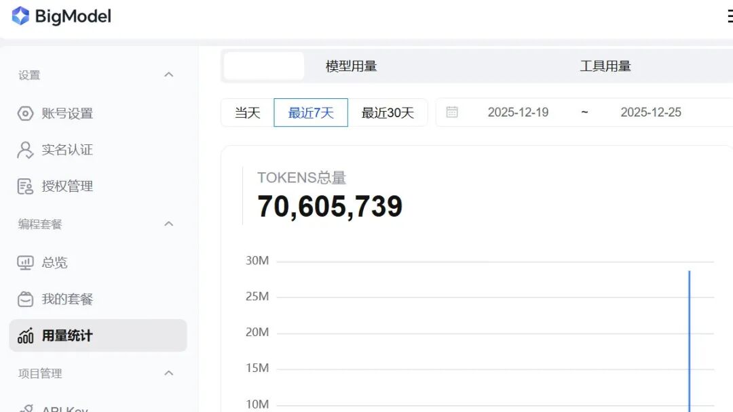The height and width of the screenshot is (412, 733).
Task: Click the 项目管理 section heading
Action: (x=40, y=374)
